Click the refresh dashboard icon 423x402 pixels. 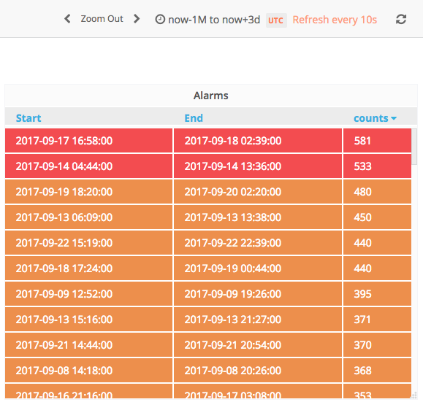point(401,20)
